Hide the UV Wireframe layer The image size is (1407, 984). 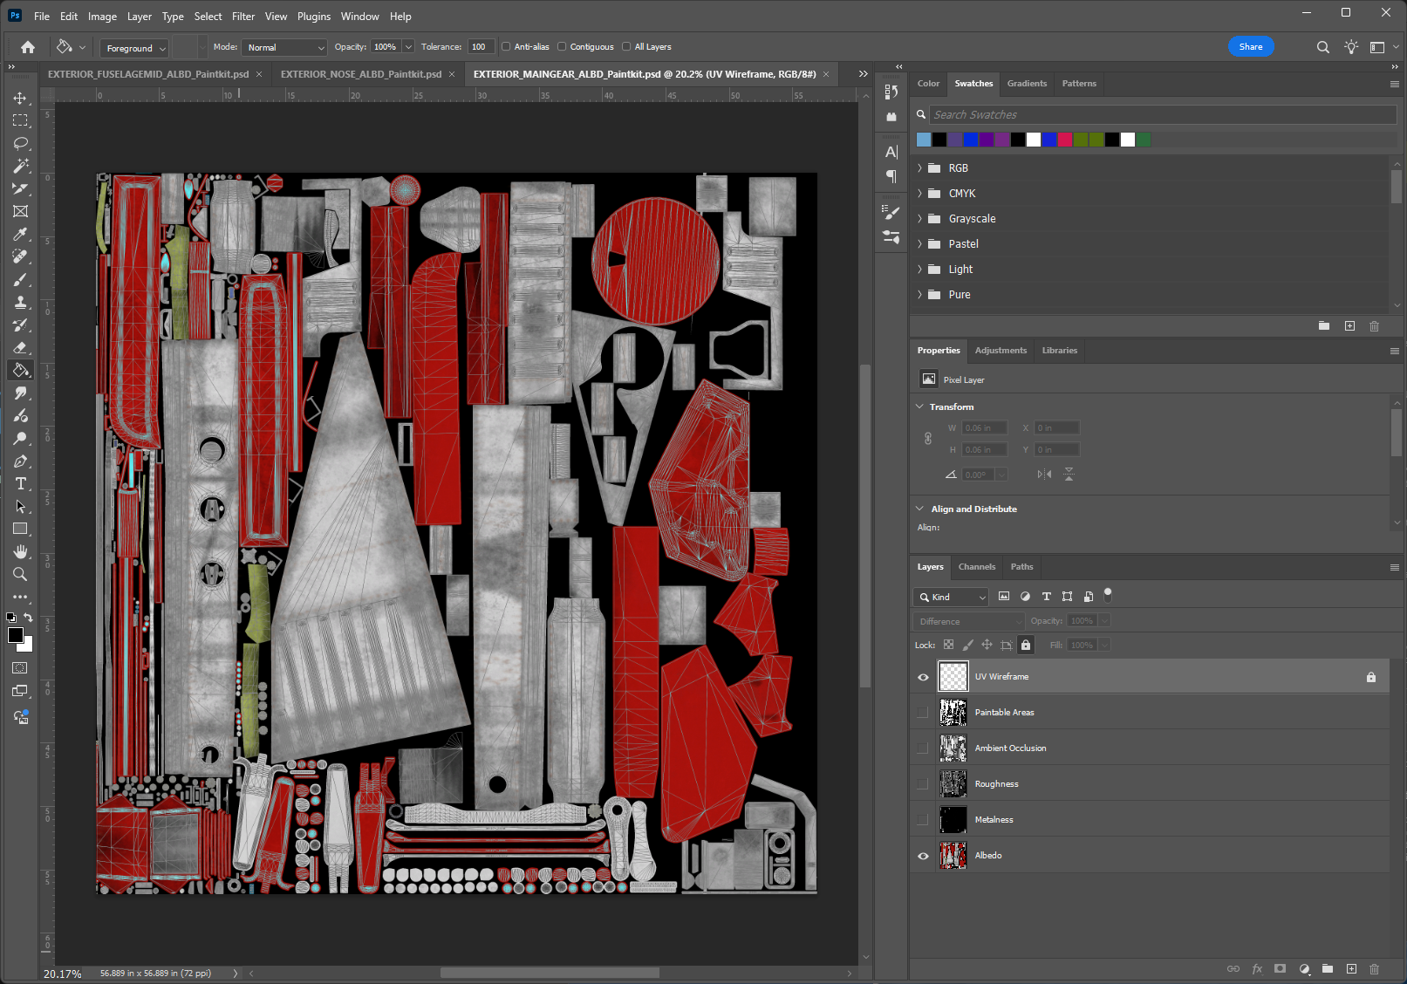point(923,677)
